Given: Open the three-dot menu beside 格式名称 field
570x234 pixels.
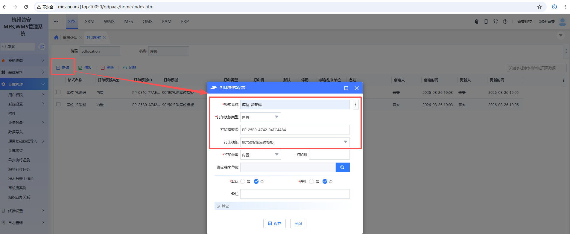Looking at the screenshot, I should click(x=355, y=105).
